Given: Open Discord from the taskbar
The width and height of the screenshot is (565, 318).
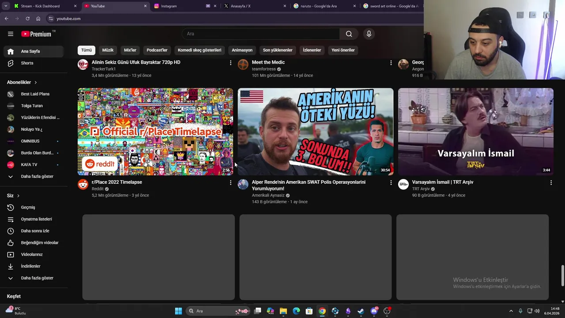Looking at the screenshot, I should tap(374, 311).
